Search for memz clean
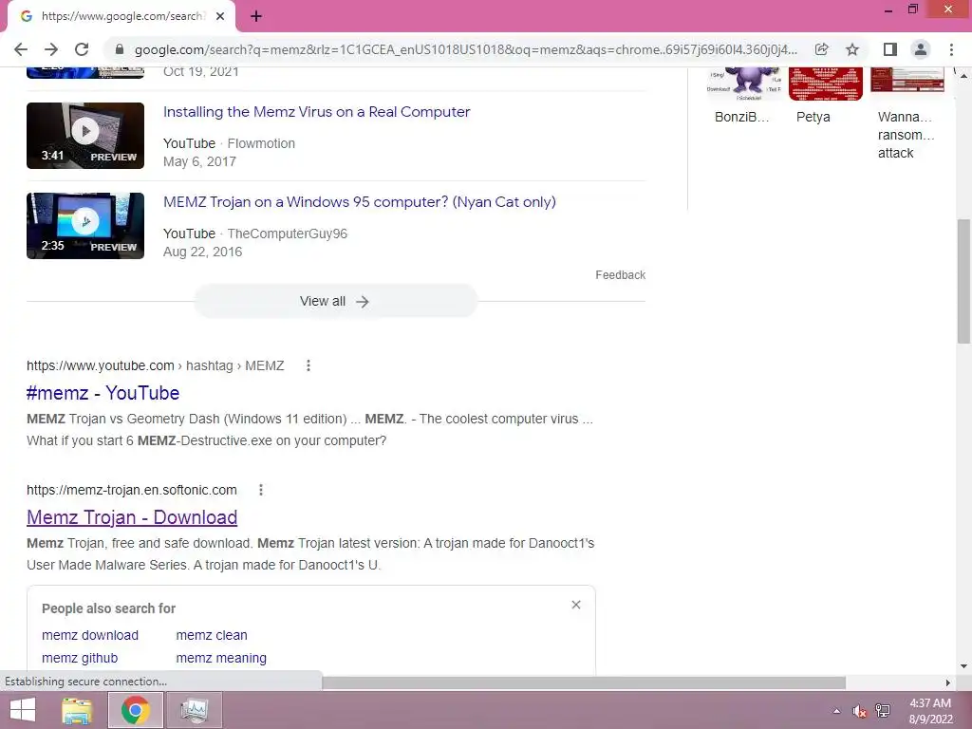The height and width of the screenshot is (729, 972). tap(212, 635)
